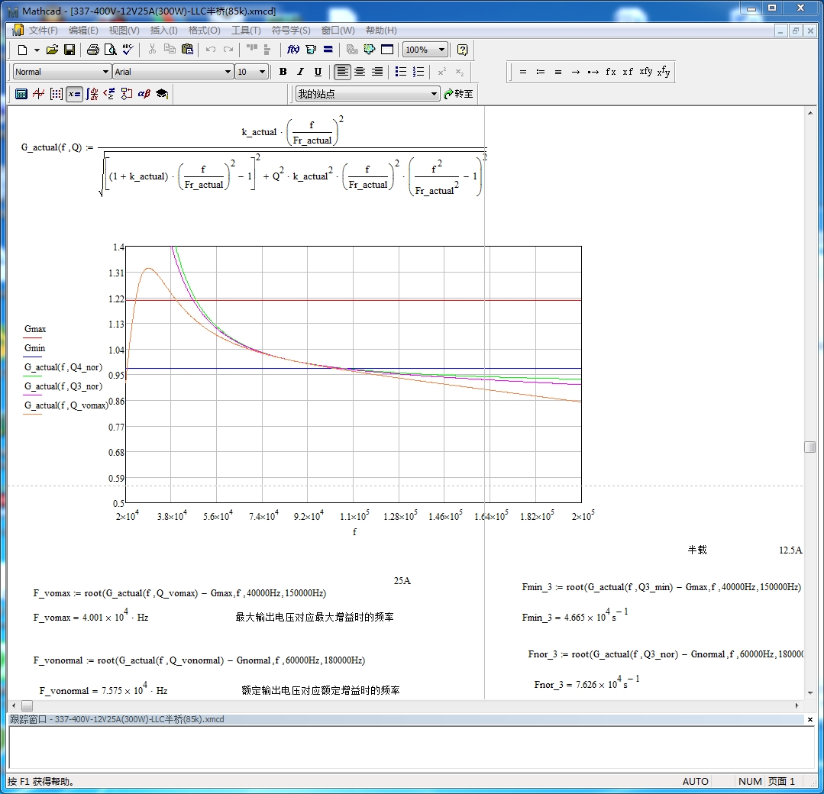
Task: Print the worksheet
Action: pos(93,50)
